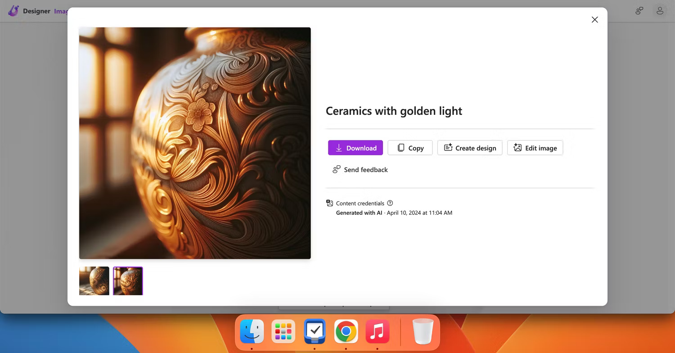
Task: Open Google Chrome from the dock
Action: coord(346,331)
